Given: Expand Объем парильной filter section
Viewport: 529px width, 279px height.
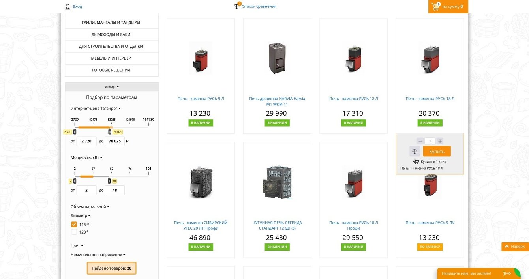Looking at the screenshot, I should [x=90, y=206].
